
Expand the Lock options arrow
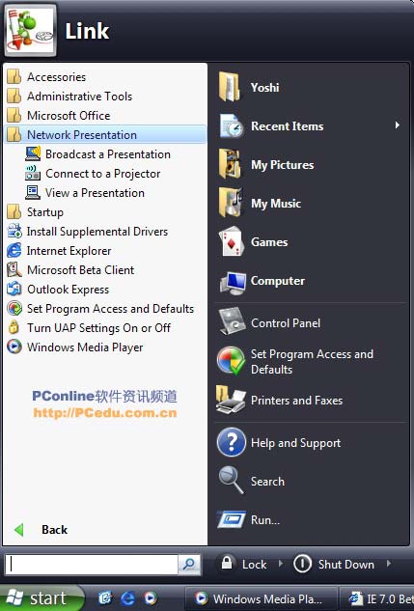(281, 564)
